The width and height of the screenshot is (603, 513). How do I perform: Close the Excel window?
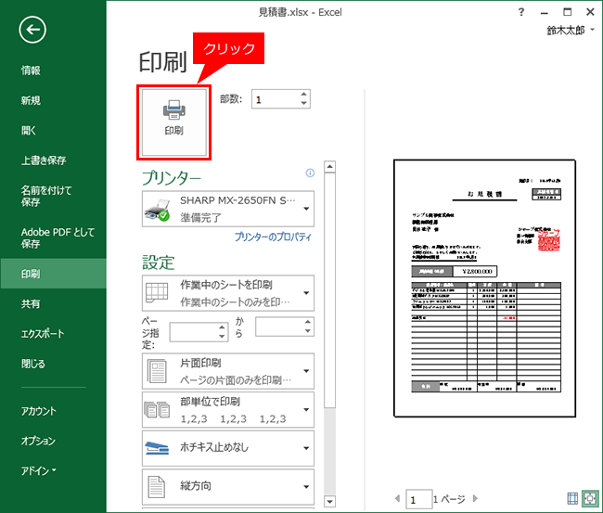coord(590,12)
